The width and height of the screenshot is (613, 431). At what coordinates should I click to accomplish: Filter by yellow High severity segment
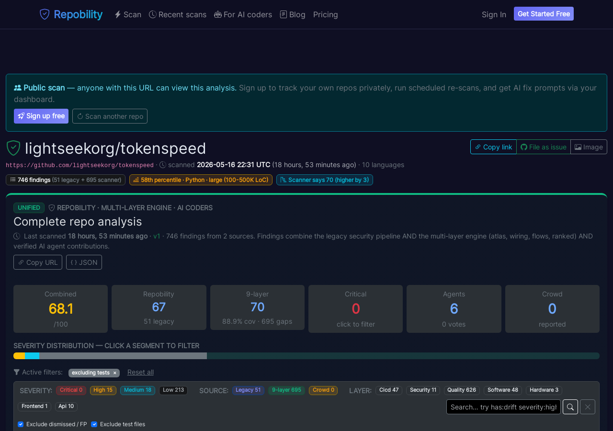[x=19, y=356]
